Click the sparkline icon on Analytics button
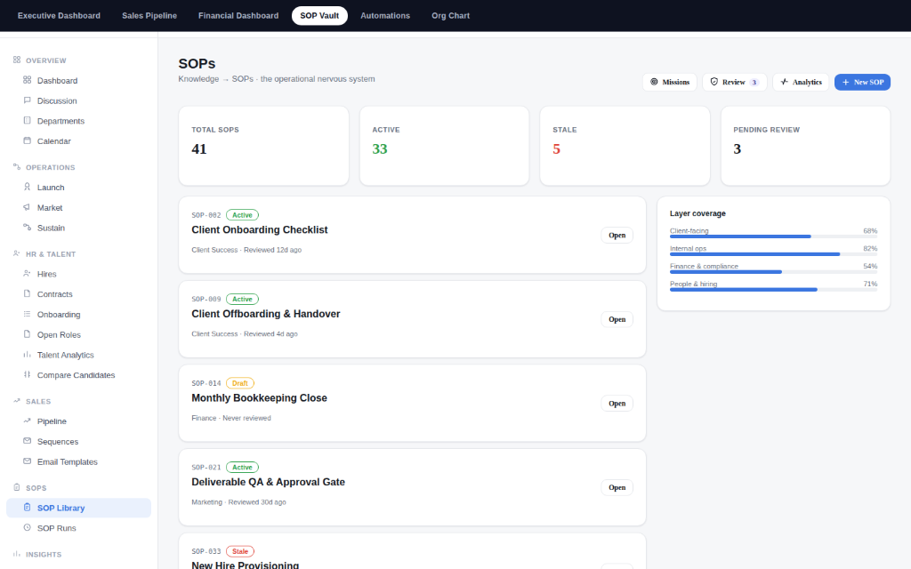Image resolution: width=911 pixels, height=569 pixels. 785,82
